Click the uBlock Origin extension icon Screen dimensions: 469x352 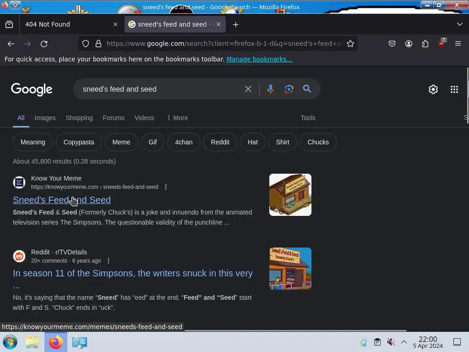click(x=442, y=43)
